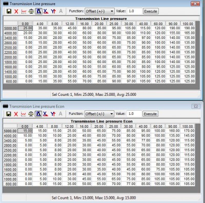Toggle the highlighted interpolate button in top toolbar

click(38, 11)
